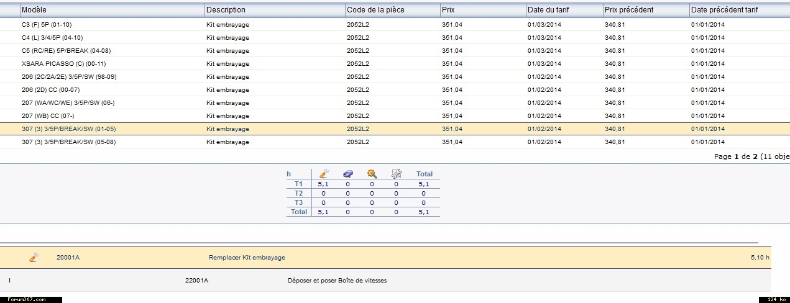Open the Remplacer Kit embrayage operation
Screen dimensions: 790x303
pos(247,258)
